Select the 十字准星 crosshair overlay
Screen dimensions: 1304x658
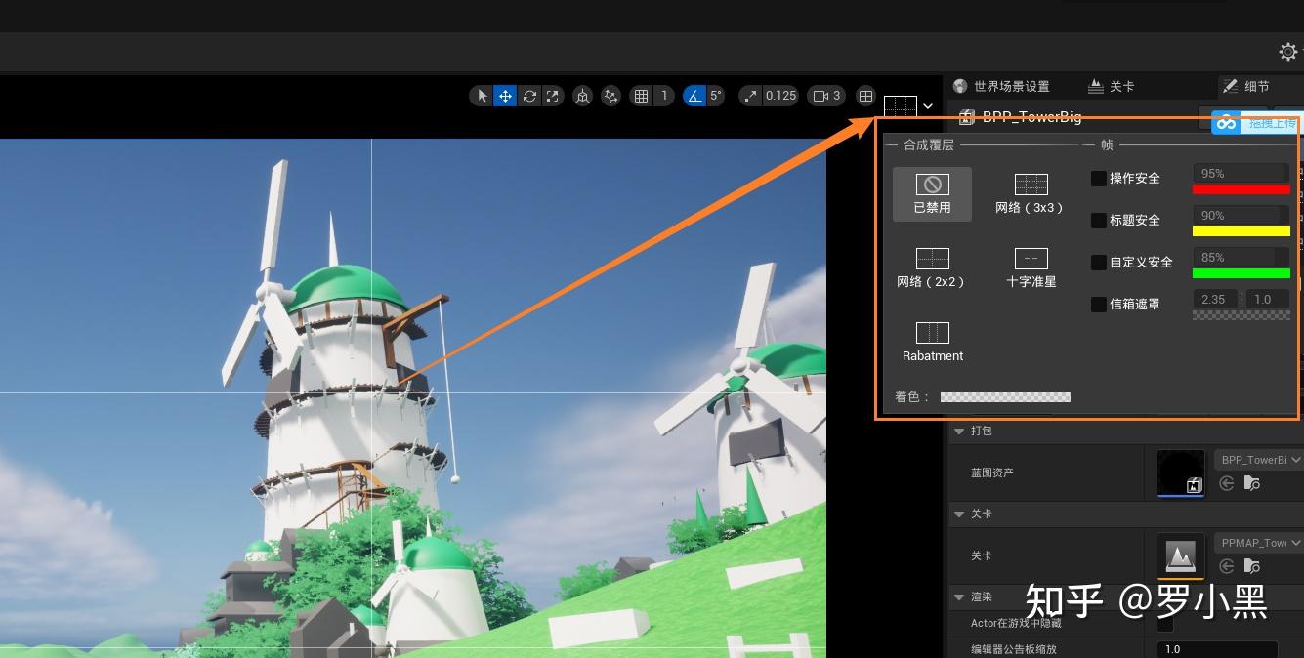coord(1031,267)
